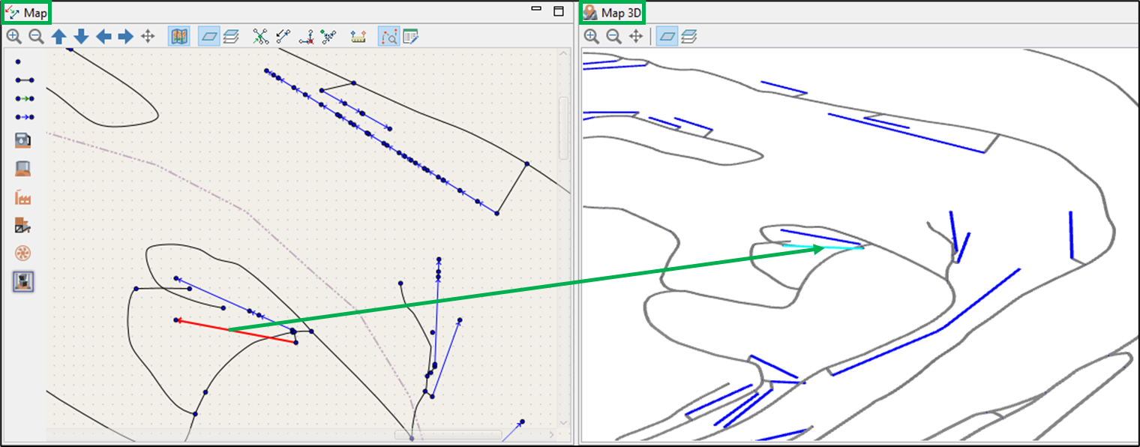Select the four-arrow pan tool in Map
The image size is (1140, 447).
click(x=148, y=36)
